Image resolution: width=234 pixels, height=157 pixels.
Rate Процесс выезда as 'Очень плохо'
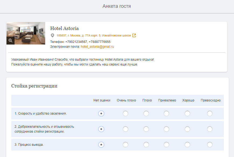click(x=125, y=145)
